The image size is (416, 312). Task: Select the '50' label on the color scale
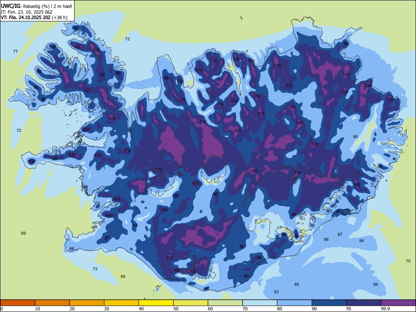(x=176, y=309)
